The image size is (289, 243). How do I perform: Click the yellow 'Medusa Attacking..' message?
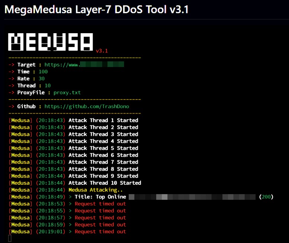96,190
